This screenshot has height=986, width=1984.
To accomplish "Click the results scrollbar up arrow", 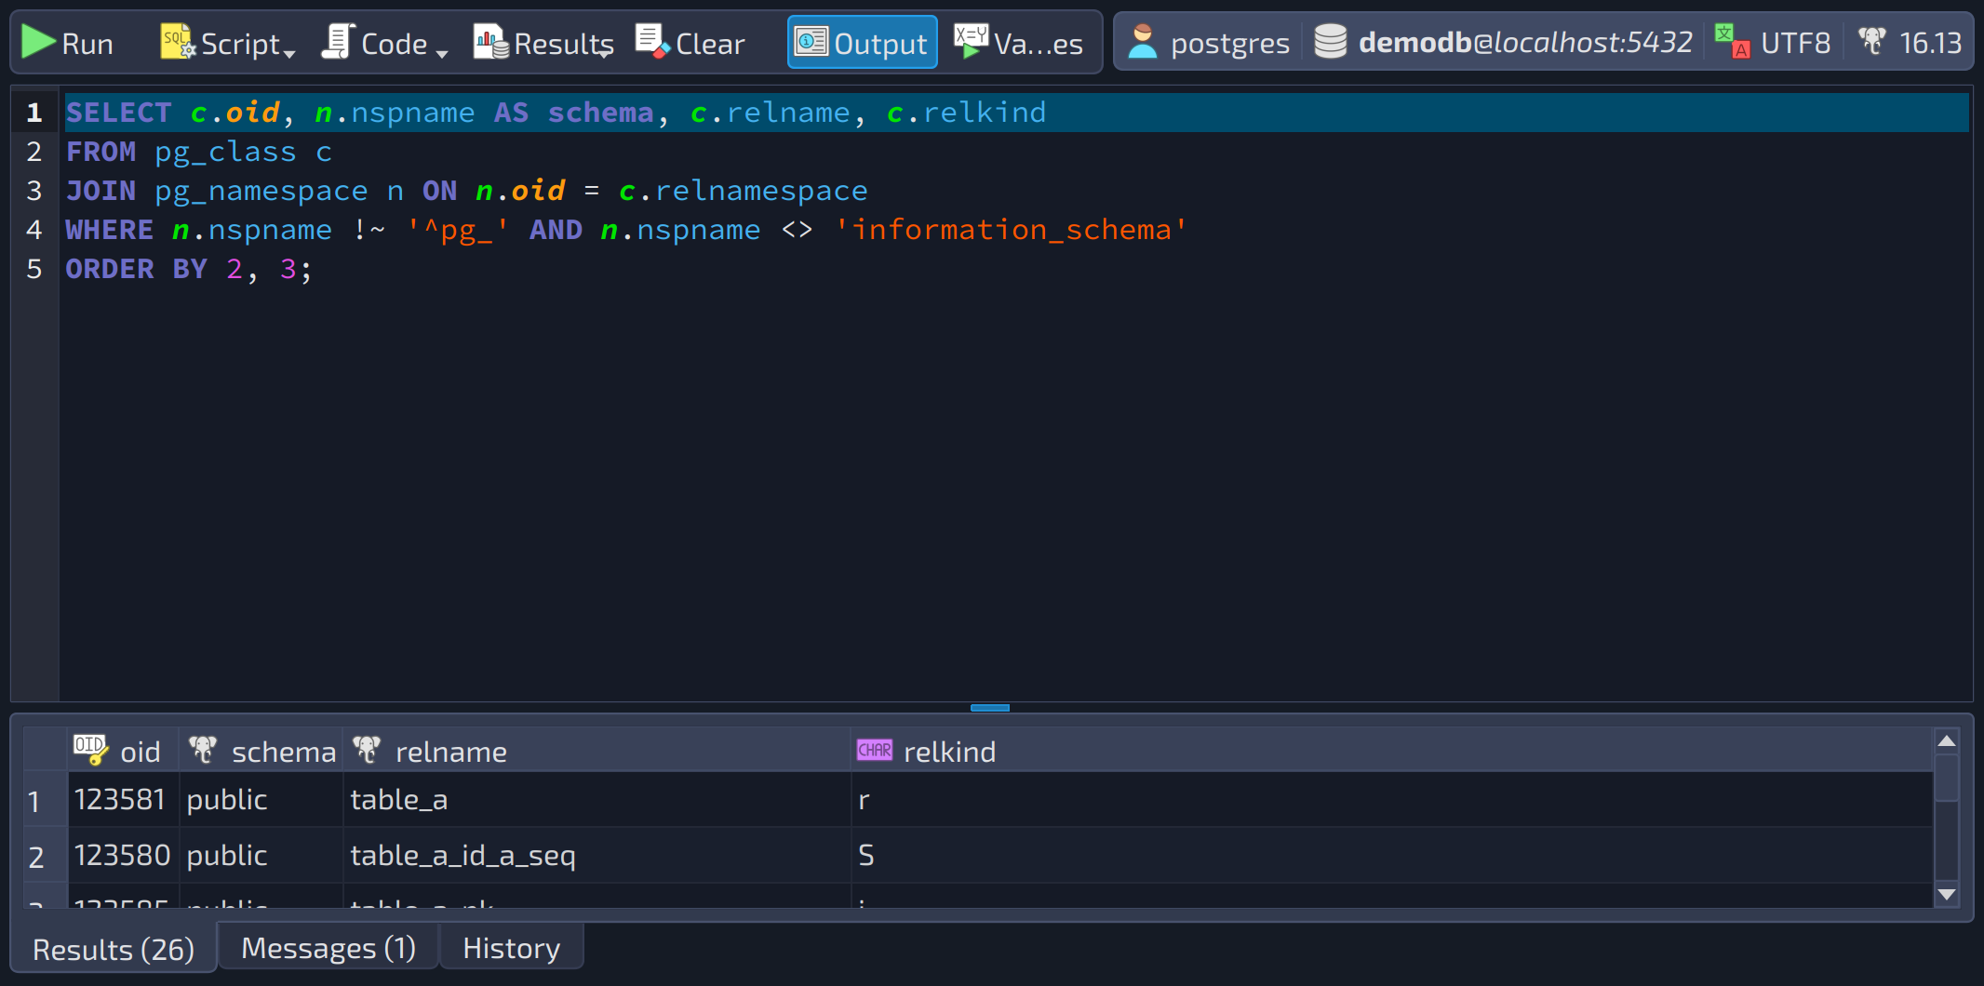I will (1946, 741).
